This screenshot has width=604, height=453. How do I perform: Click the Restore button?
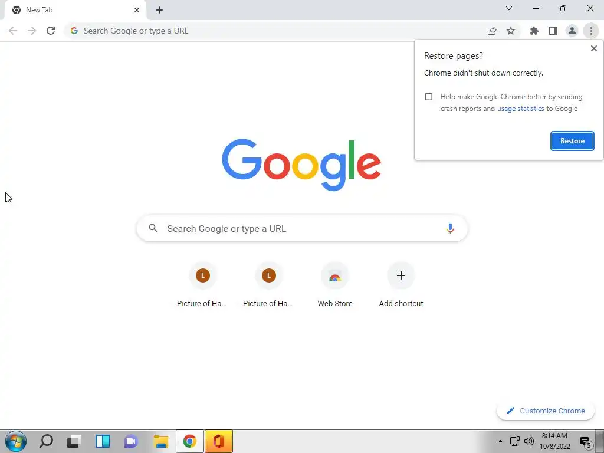coord(572,141)
